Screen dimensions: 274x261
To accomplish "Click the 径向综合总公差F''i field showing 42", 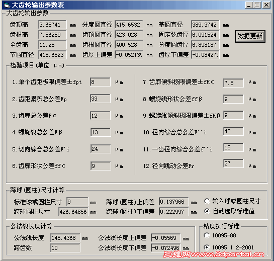I will point(233,131).
